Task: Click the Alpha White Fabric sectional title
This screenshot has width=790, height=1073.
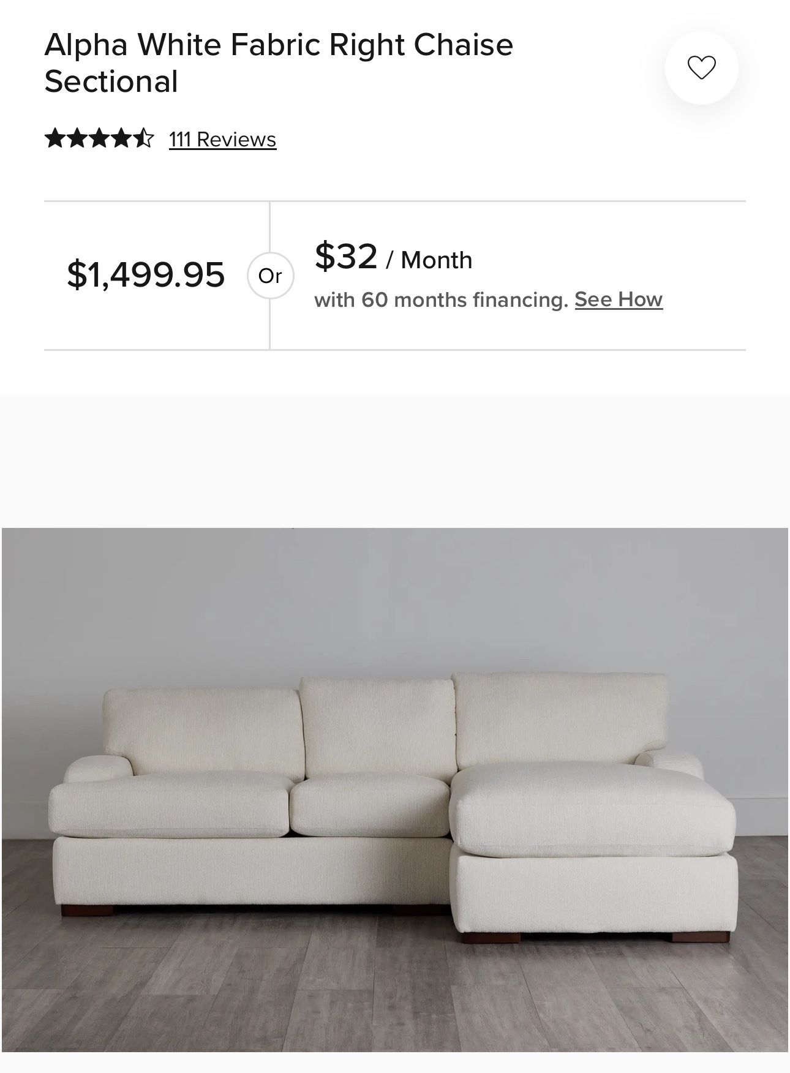Action: tap(279, 63)
